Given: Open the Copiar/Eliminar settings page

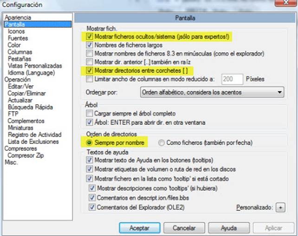Looking at the screenshot, I should 26,93.
